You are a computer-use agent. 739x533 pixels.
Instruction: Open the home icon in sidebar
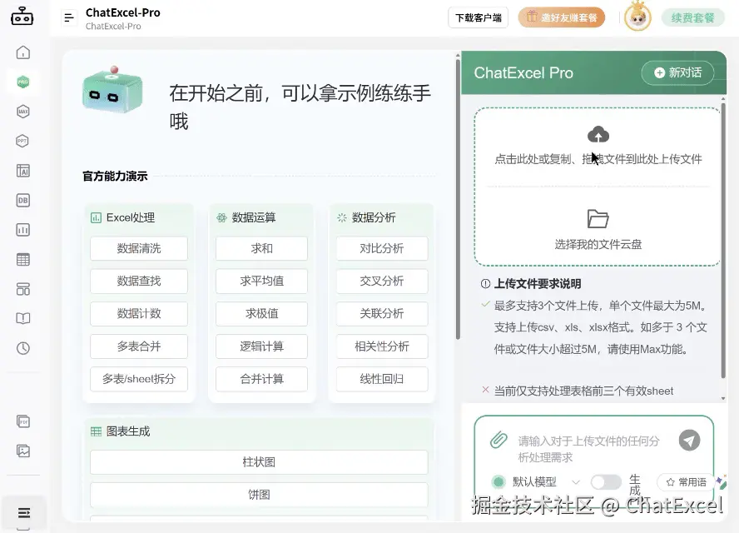22,52
